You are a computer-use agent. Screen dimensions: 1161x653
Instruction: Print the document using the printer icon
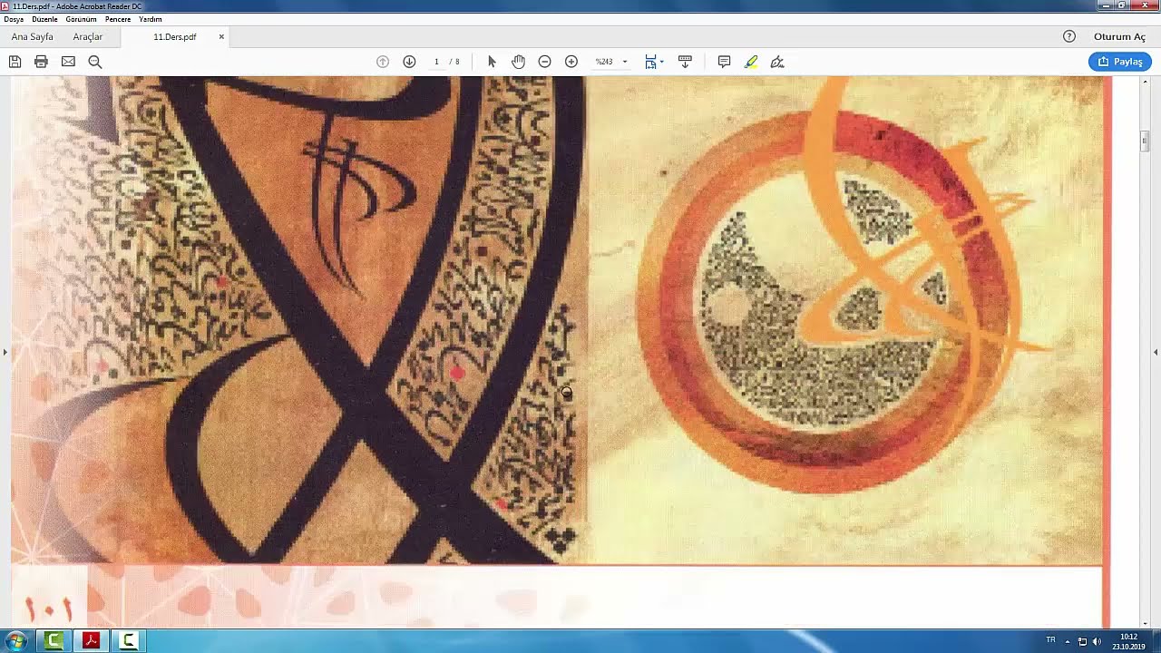[x=41, y=62]
